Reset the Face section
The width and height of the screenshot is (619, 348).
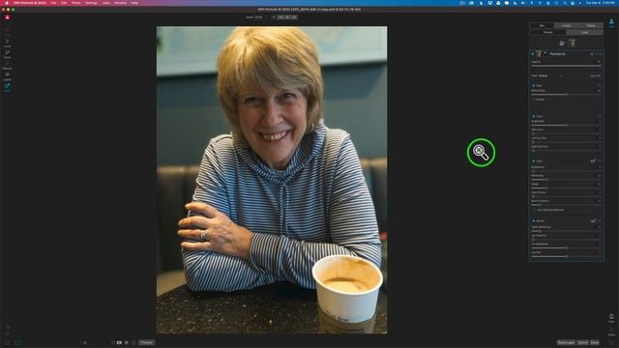coord(600,116)
